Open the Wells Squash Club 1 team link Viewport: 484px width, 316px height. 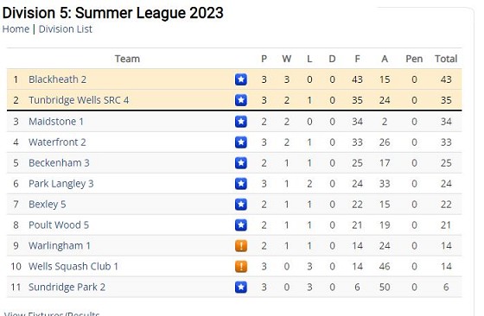(x=73, y=267)
